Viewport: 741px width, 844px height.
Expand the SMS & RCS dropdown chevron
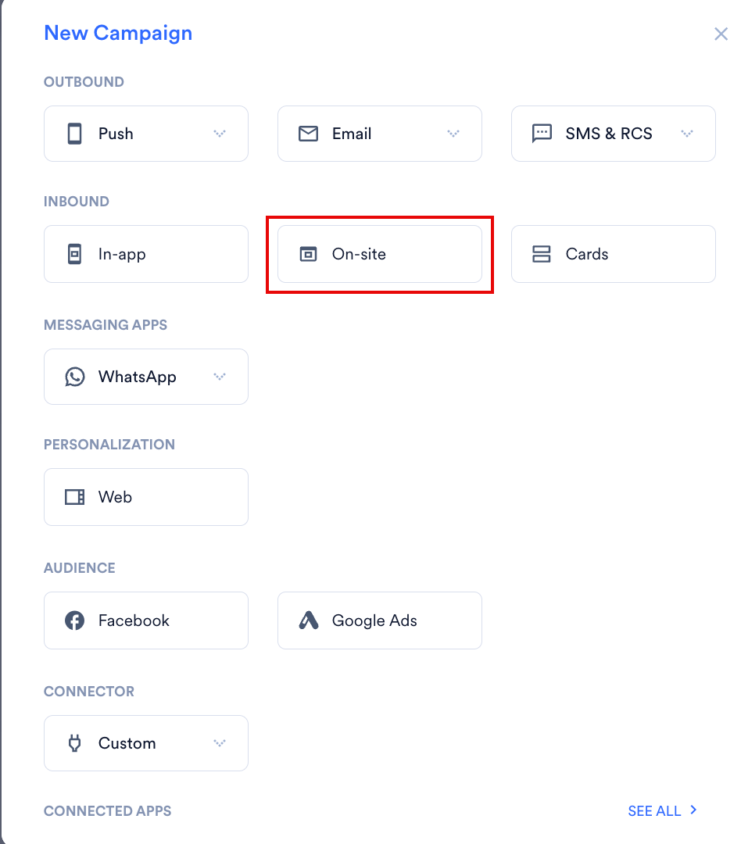(x=686, y=134)
